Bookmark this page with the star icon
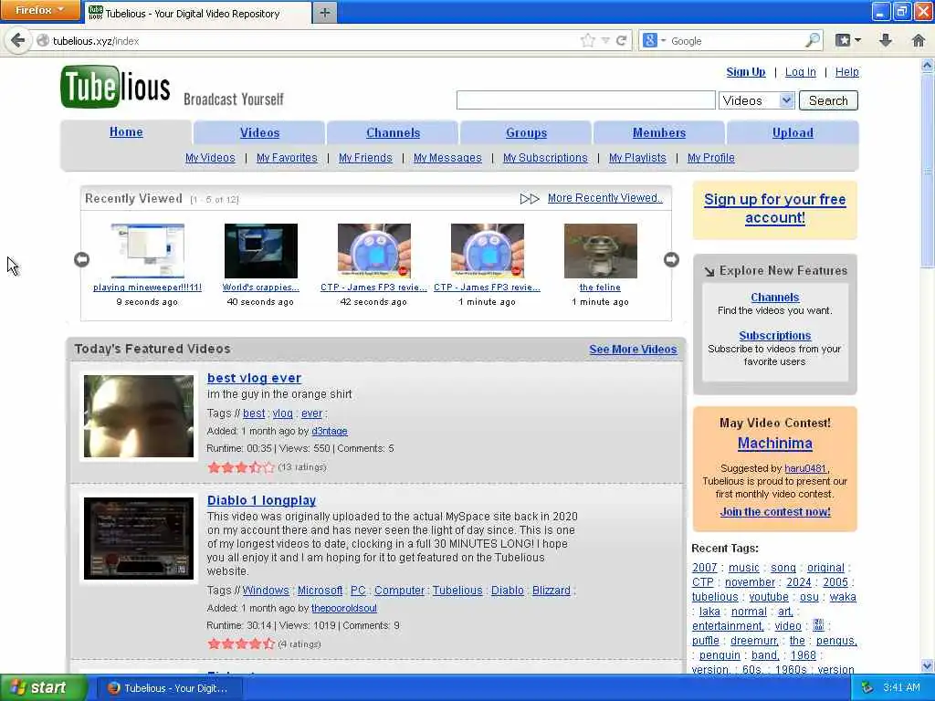This screenshot has width=935, height=701. tap(587, 40)
